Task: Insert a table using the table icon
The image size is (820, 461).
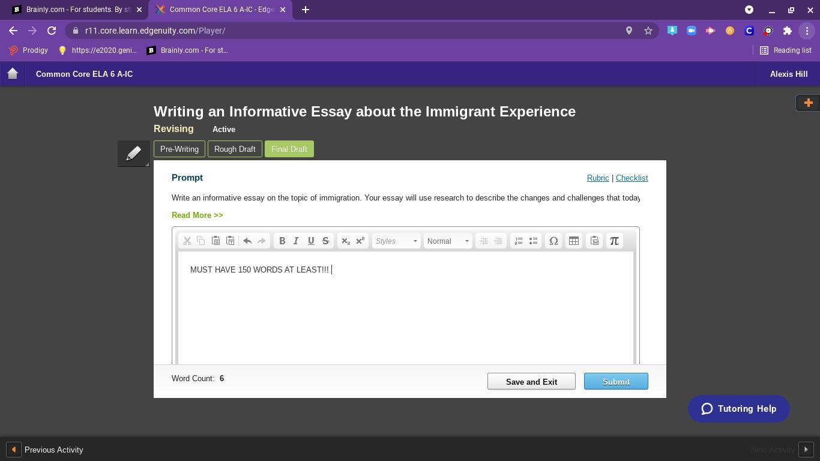Action: [574, 241]
